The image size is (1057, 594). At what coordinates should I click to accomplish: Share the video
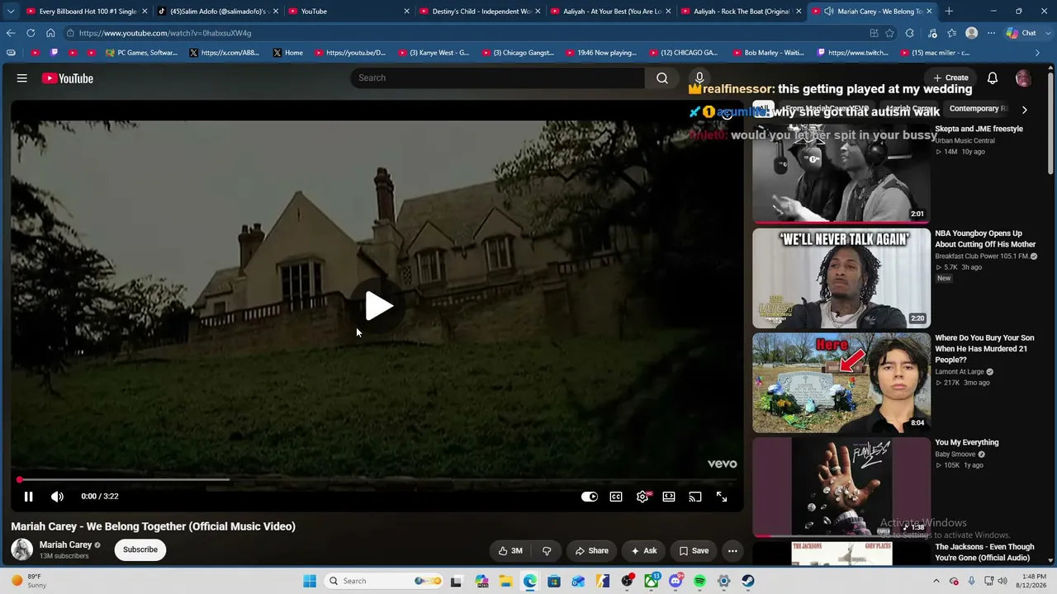tap(592, 551)
